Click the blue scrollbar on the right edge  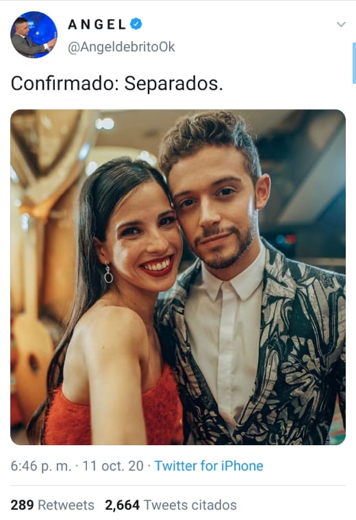(354, 63)
